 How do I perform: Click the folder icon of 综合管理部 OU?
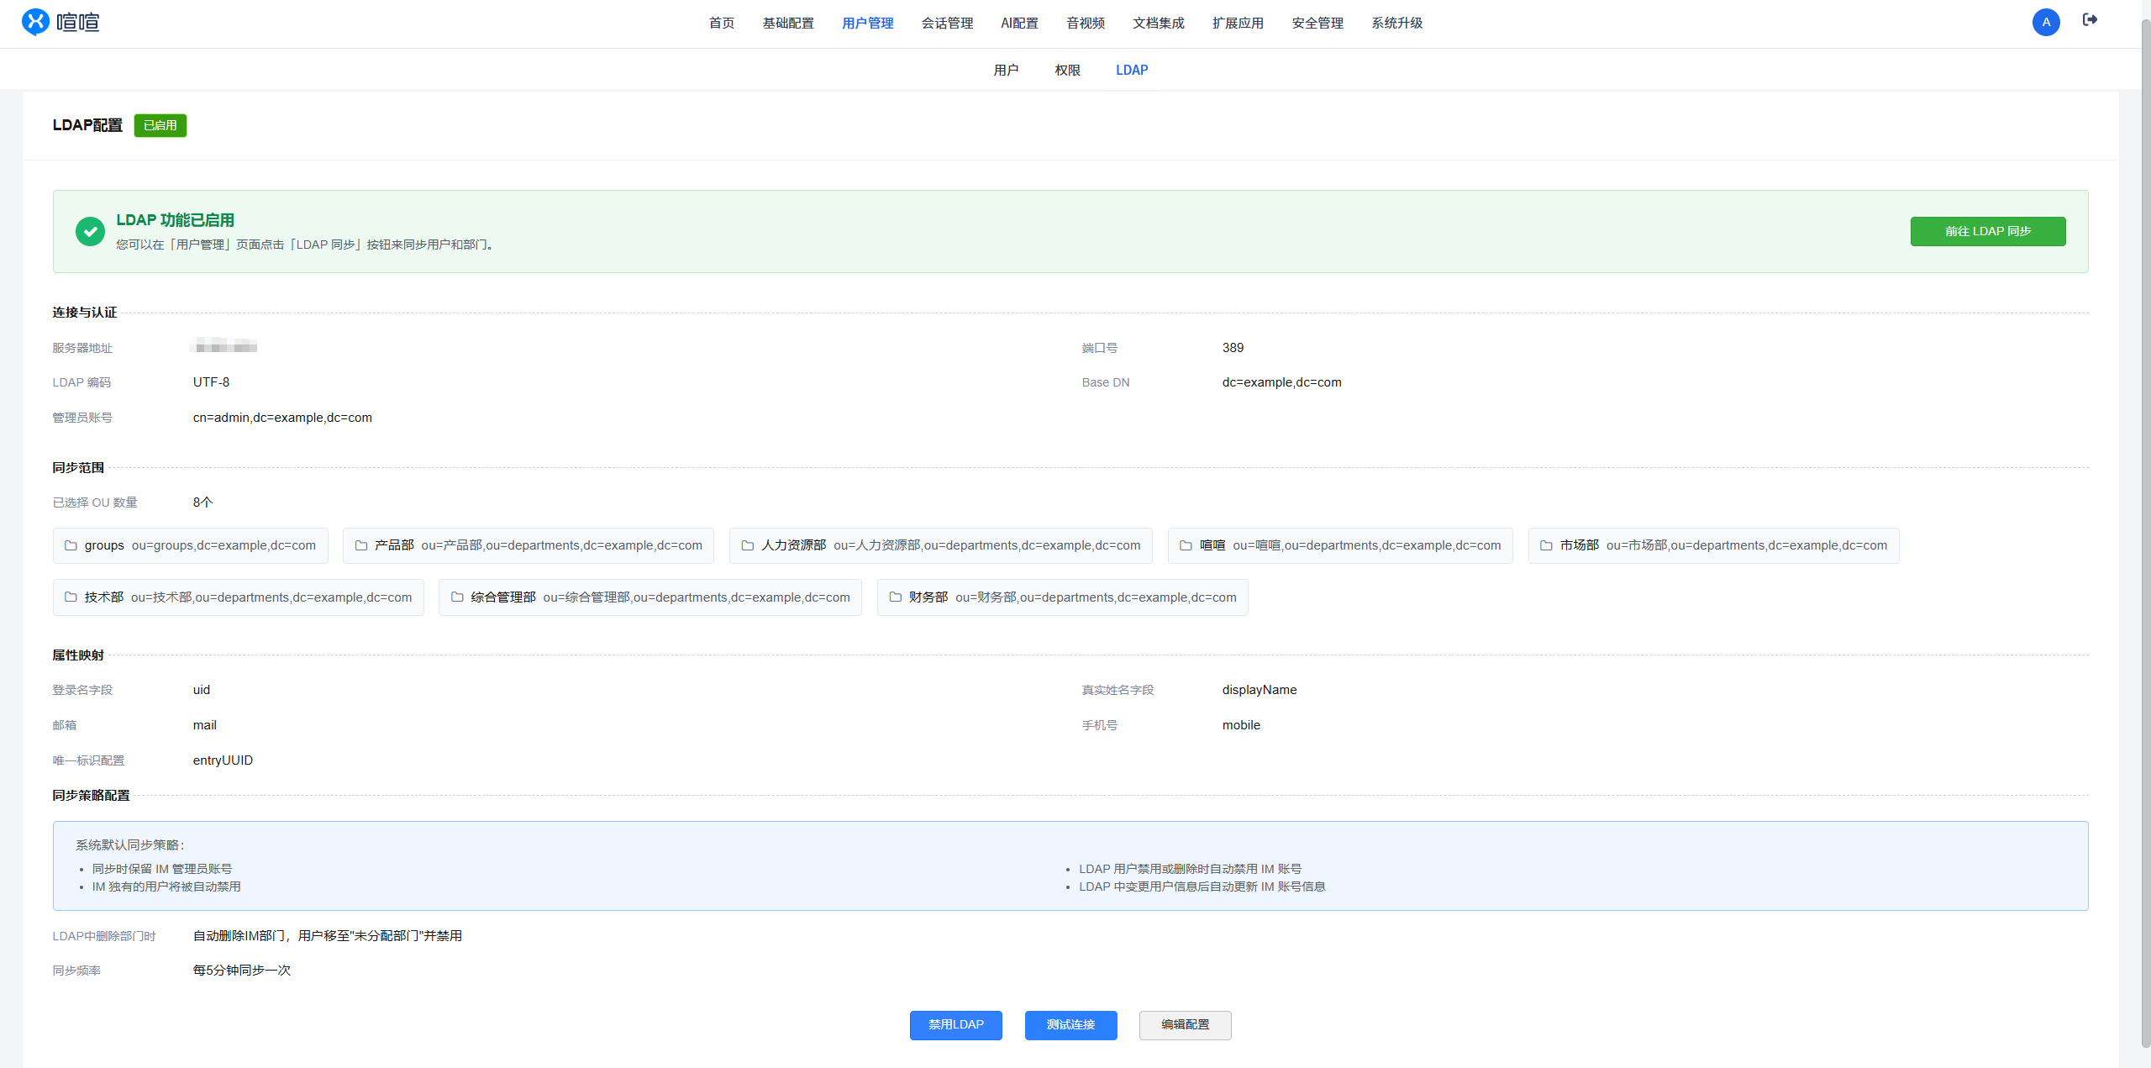pyautogui.click(x=457, y=597)
